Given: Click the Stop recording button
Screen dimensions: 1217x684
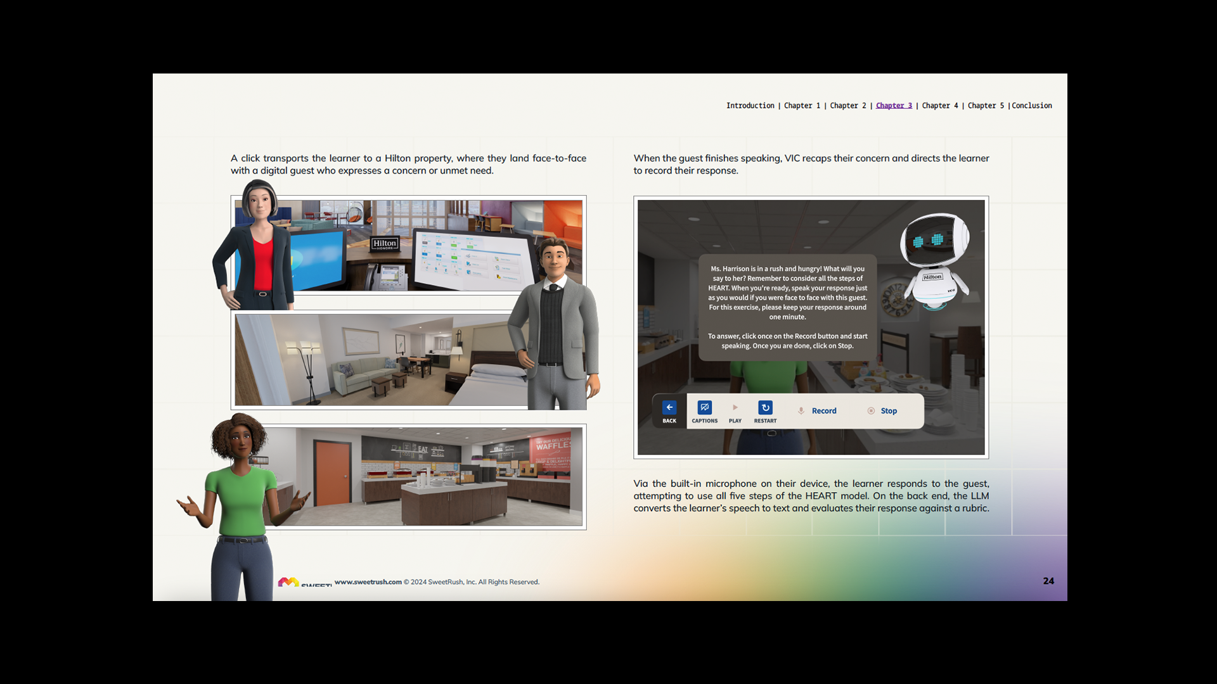Looking at the screenshot, I should [x=882, y=411].
